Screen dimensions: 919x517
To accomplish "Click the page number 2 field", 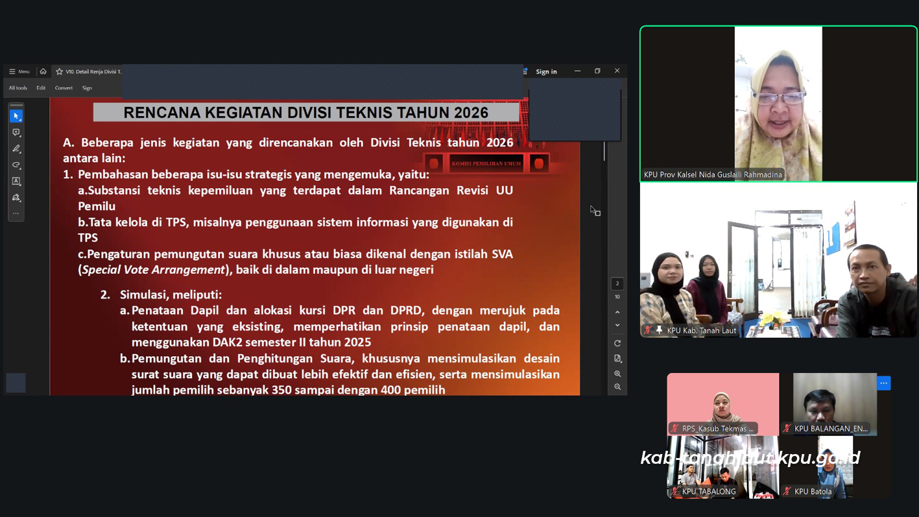I will point(617,283).
